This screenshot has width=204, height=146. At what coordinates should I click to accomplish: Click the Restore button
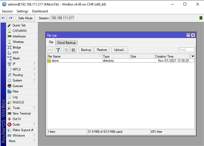(x=102, y=50)
